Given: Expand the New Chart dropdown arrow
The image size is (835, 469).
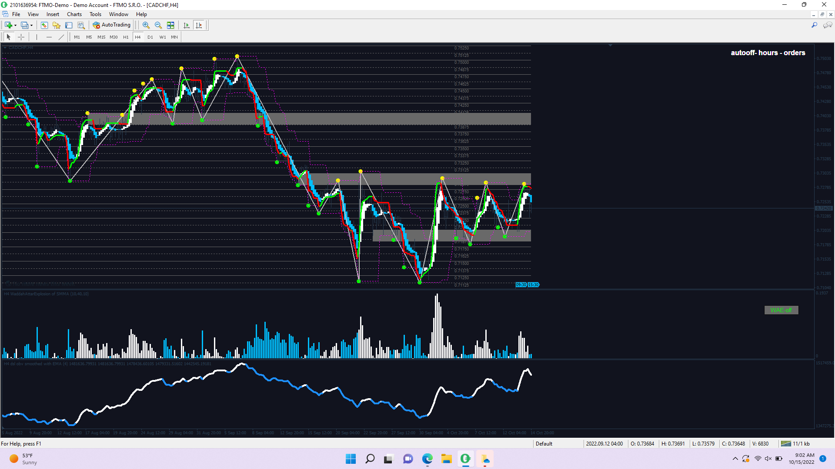Looking at the screenshot, I should [16, 25].
